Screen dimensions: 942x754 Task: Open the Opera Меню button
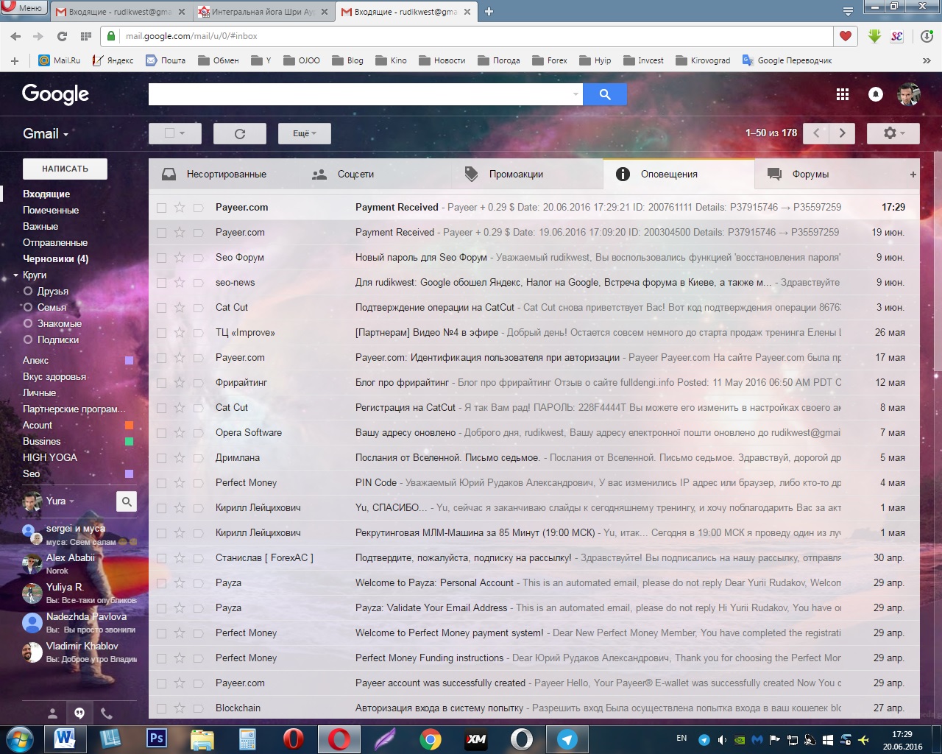tap(24, 8)
